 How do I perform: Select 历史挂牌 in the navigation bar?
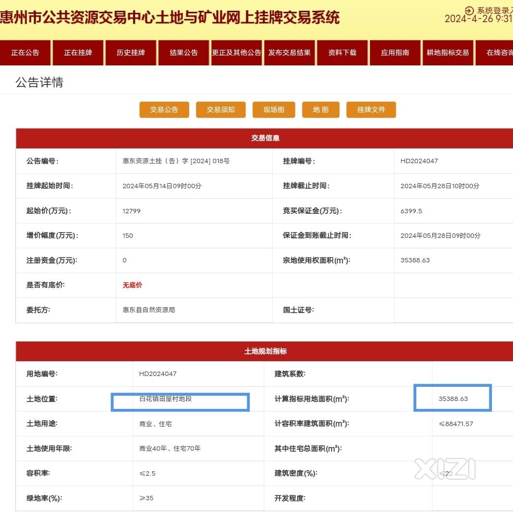[x=131, y=53]
